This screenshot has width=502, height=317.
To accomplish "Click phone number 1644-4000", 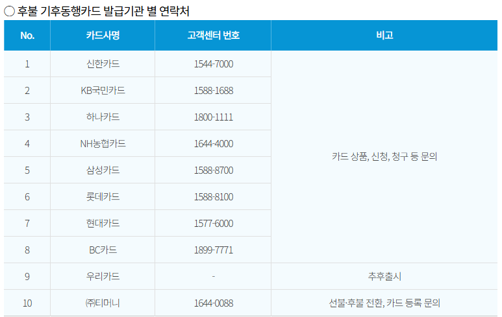I will (213, 143).
